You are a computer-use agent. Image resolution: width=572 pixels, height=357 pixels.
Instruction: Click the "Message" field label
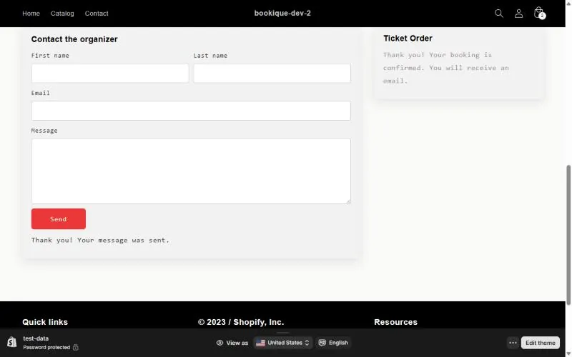[x=44, y=131]
